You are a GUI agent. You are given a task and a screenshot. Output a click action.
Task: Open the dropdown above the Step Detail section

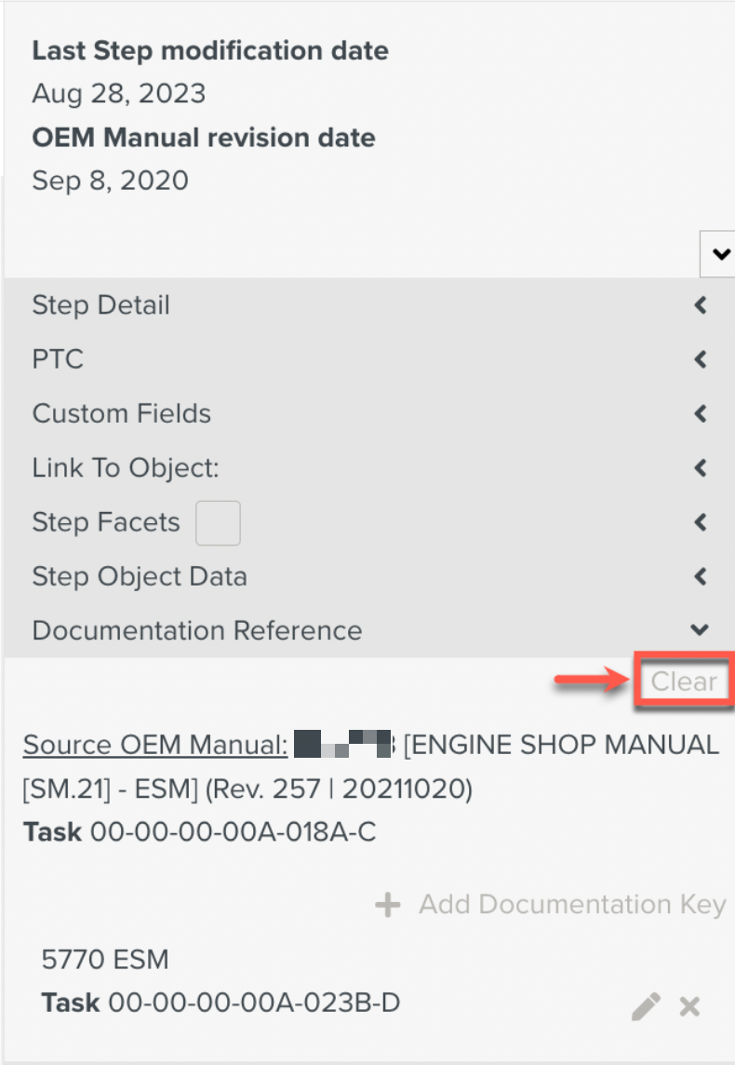click(x=717, y=253)
